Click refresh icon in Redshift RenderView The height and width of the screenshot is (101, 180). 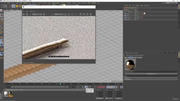(x=30, y=14)
